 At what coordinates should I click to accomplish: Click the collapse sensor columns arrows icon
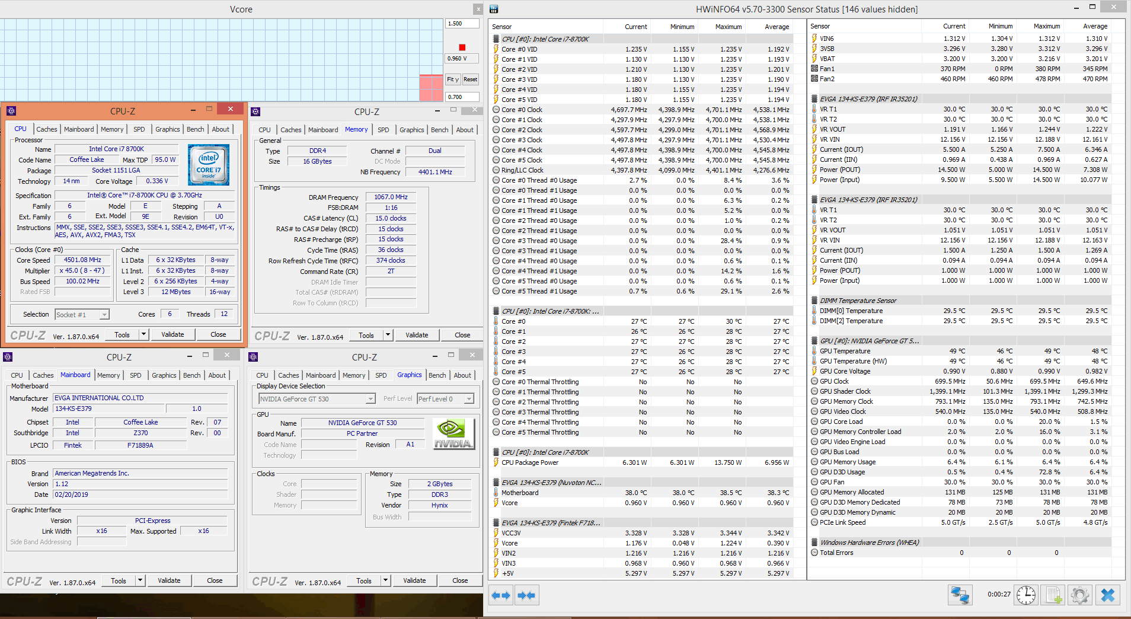526,595
